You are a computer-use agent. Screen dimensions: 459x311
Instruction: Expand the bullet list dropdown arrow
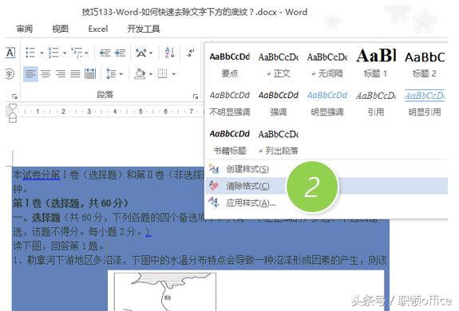tap(42, 53)
